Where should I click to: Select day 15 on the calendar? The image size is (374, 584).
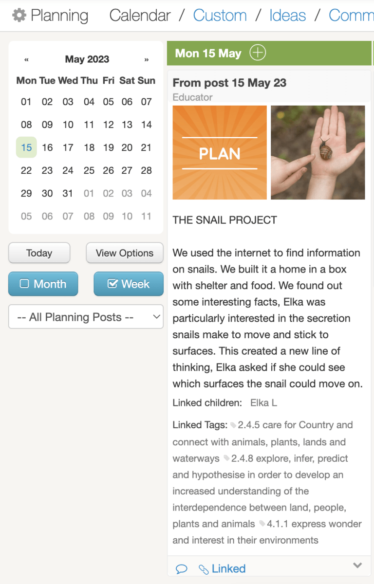[26, 147]
